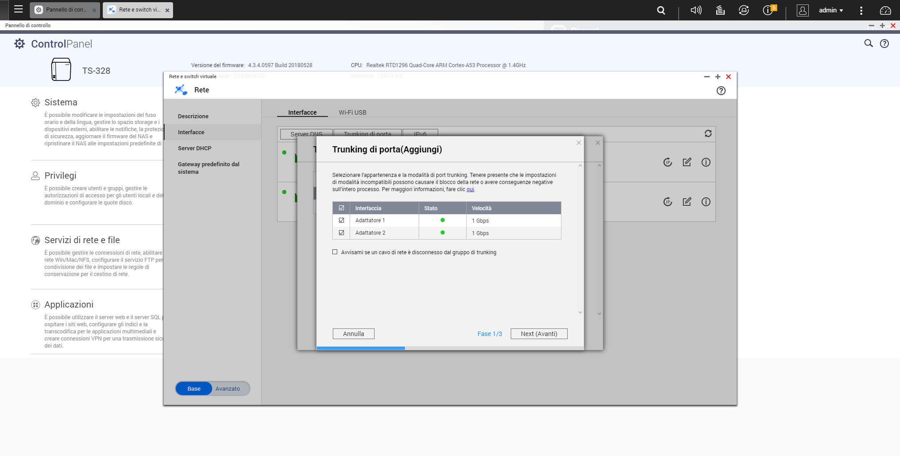
Task: Switch to Avanzato mode toggle
Action: (x=228, y=389)
